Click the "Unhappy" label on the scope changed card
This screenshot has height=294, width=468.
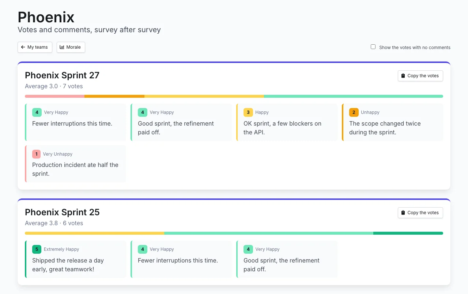click(x=370, y=112)
